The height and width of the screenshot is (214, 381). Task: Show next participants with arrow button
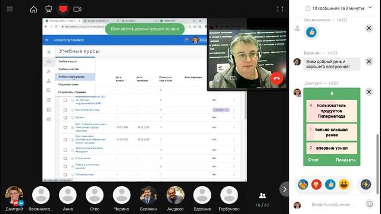[x=285, y=189]
